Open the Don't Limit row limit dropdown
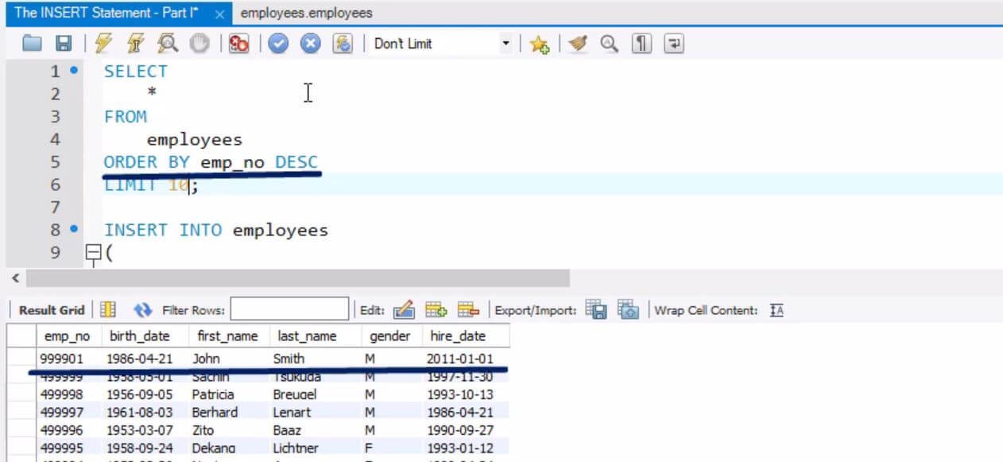Screen dimensions: 1003x462 coord(506,44)
